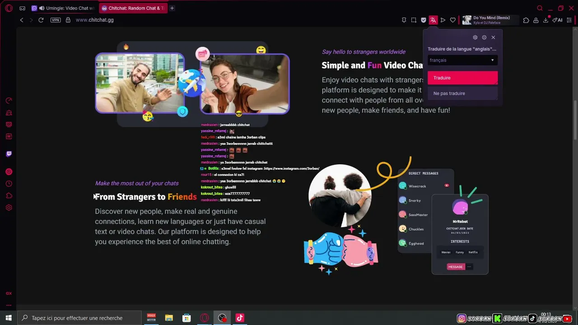
Task: Click the Movies interest tag
Action: tap(446, 252)
